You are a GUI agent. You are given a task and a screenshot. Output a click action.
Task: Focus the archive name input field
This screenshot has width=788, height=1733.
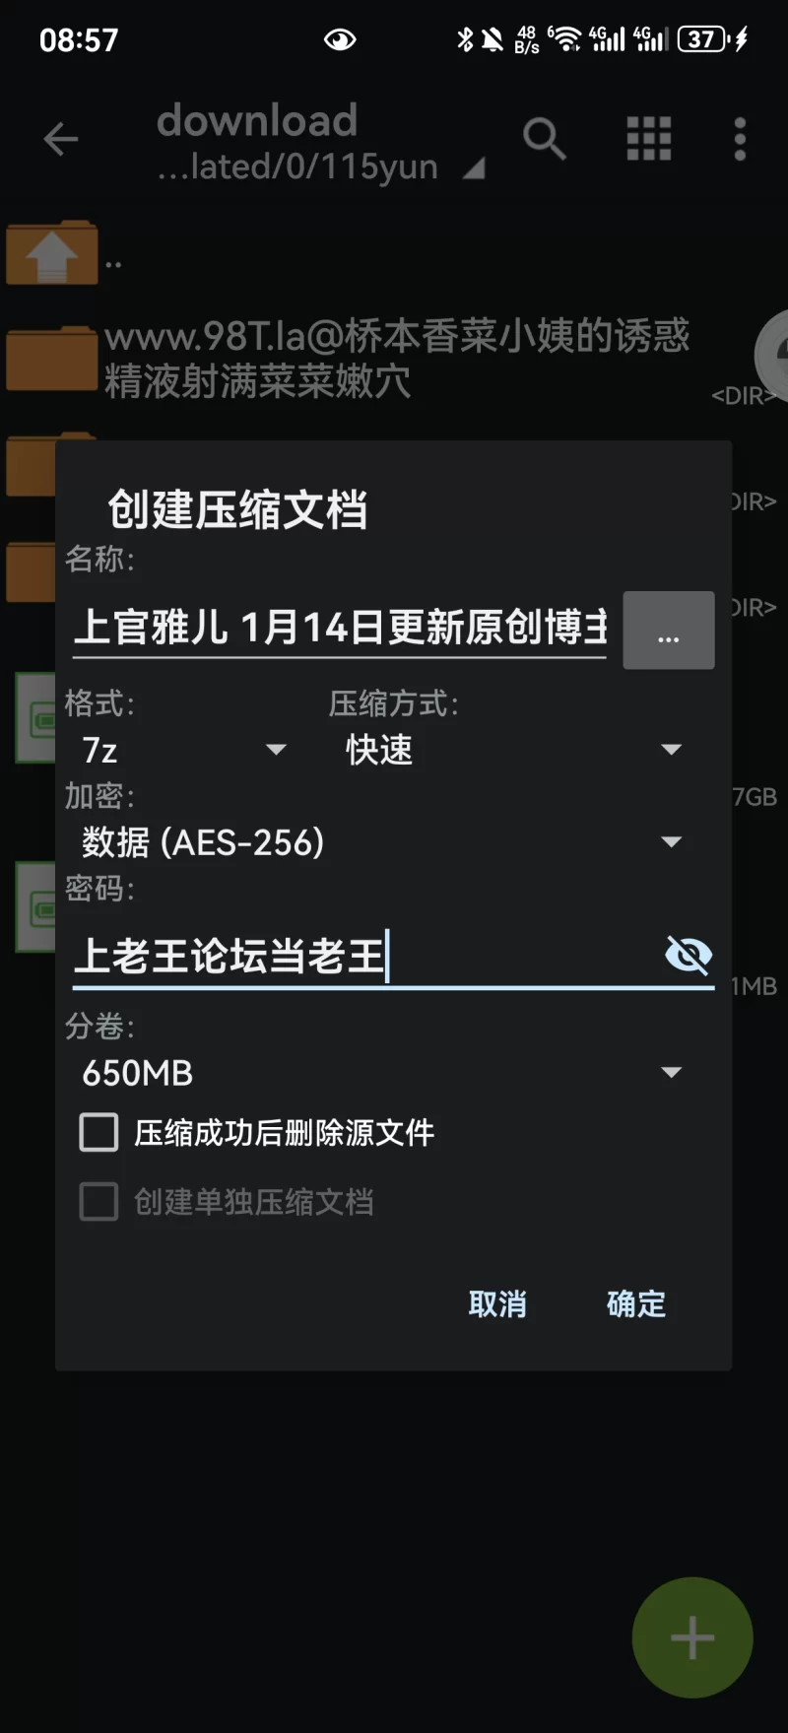(x=340, y=628)
